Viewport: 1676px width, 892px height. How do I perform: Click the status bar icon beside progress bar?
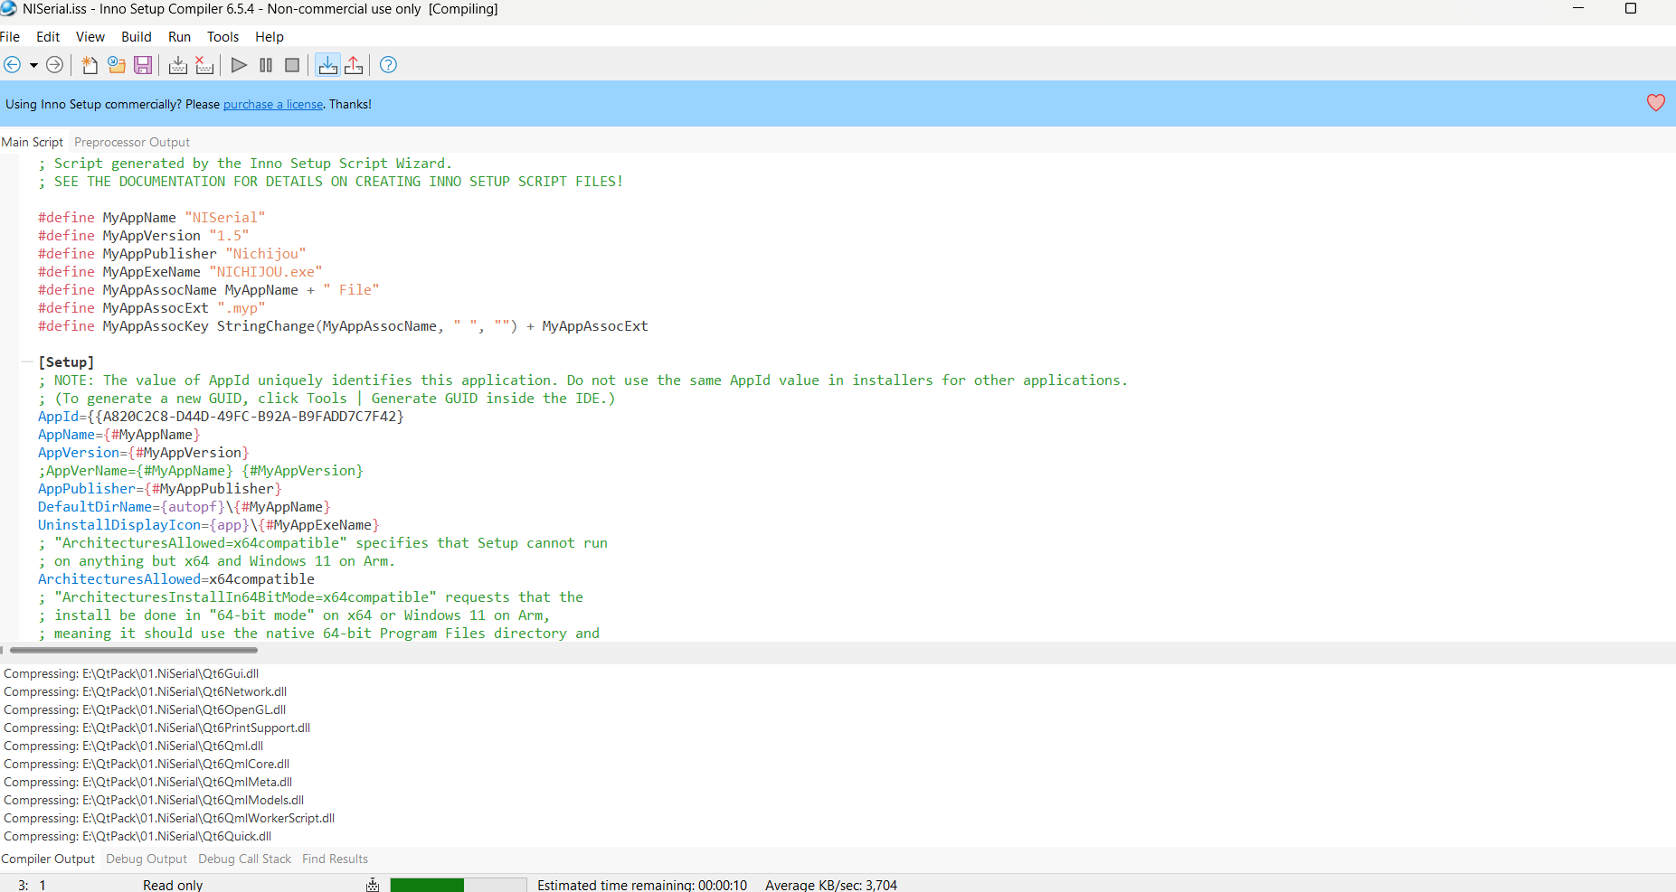pyautogui.click(x=373, y=885)
